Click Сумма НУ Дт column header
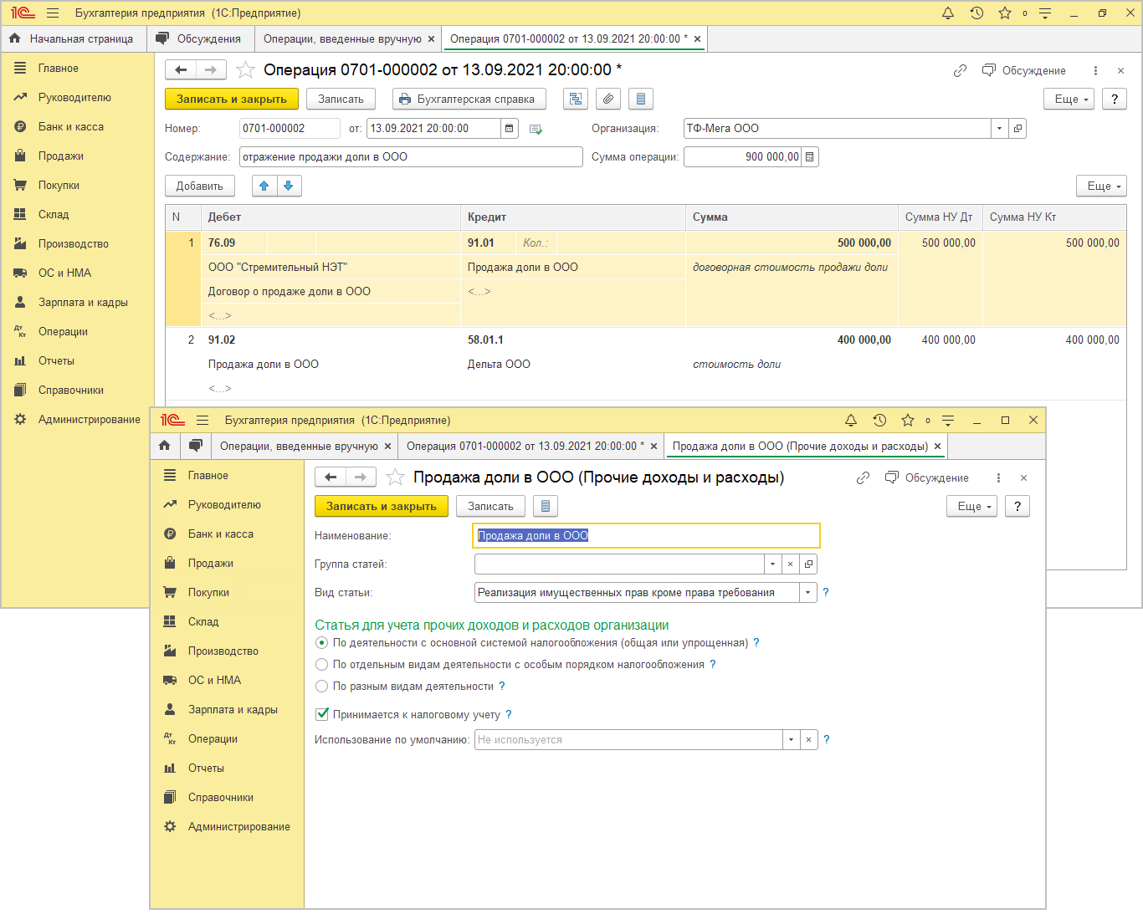This screenshot has width=1143, height=914. [939, 217]
